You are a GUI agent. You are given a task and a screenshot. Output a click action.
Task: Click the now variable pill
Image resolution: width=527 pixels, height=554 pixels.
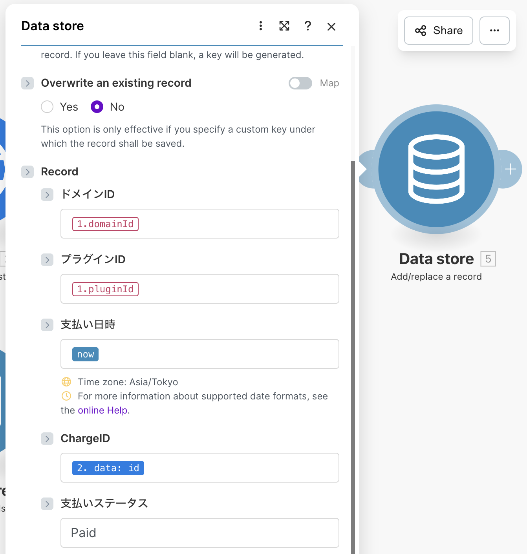[x=85, y=354]
